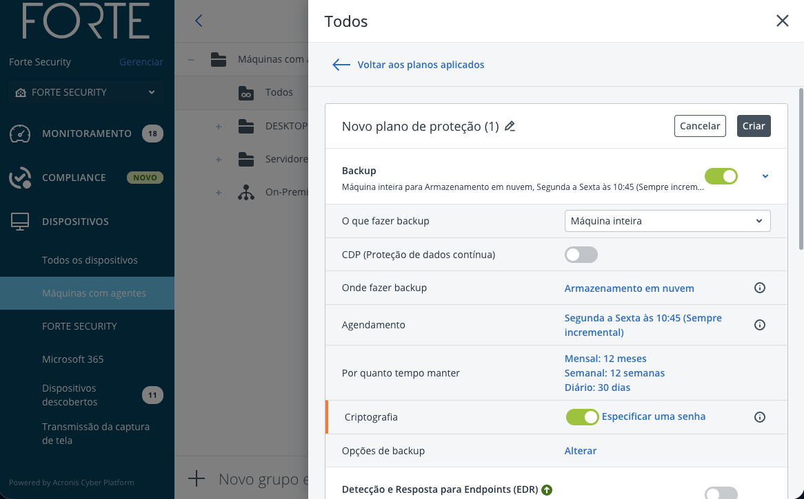Click the Novo plano de proteção (1) title
804x499 pixels.
pos(420,126)
